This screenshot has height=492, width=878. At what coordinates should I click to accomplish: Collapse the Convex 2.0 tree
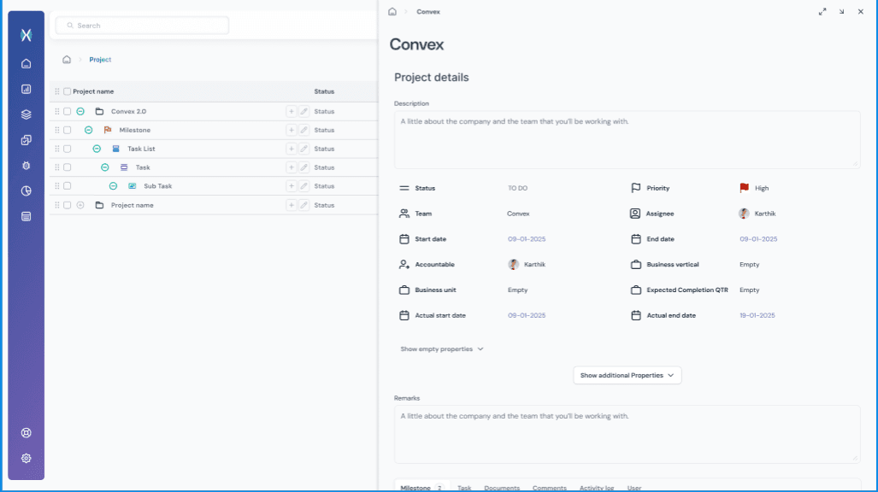coord(80,111)
